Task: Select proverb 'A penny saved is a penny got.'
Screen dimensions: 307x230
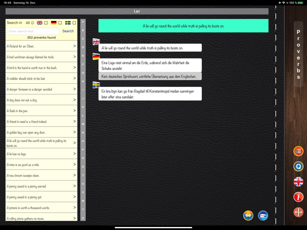Action: coord(41,197)
